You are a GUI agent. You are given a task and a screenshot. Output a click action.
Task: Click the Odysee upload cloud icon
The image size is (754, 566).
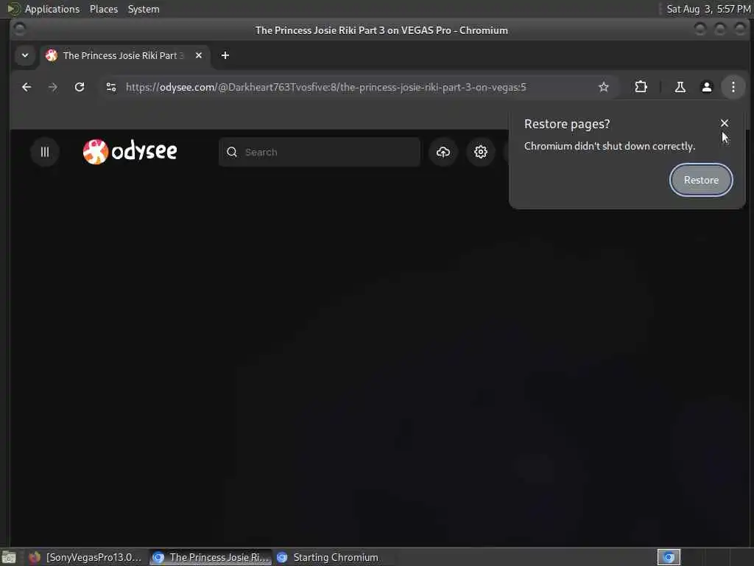pyautogui.click(x=443, y=152)
